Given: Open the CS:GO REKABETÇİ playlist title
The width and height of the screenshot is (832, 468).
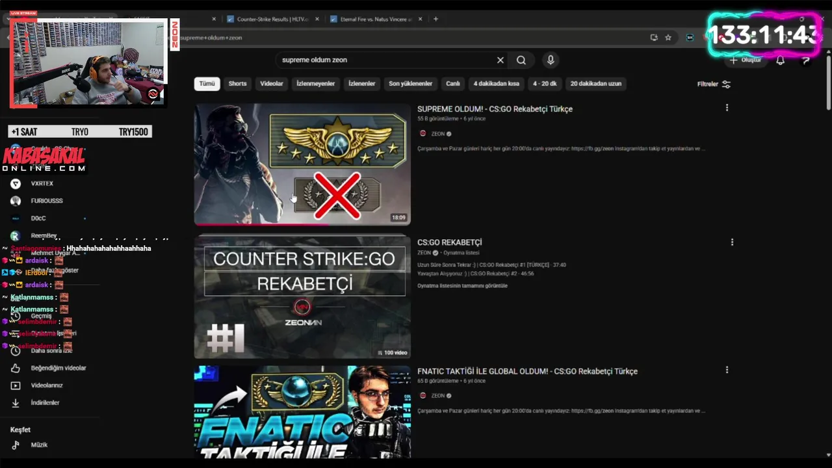Looking at the screenshot, I should point(450,242).
